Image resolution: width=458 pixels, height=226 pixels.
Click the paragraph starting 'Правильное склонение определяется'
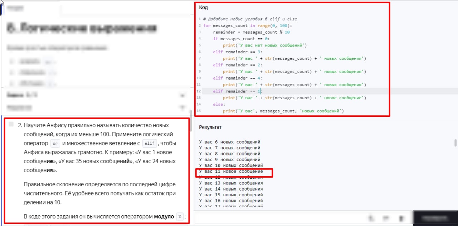(100, 193)
